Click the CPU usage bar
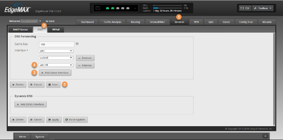The image size is (283, 140). pos(167,6)
